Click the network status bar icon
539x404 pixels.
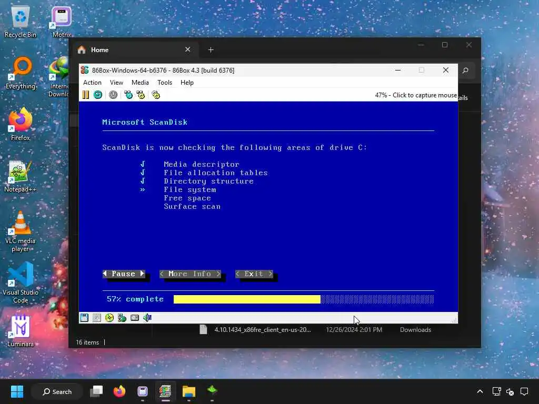click(122, 318)
